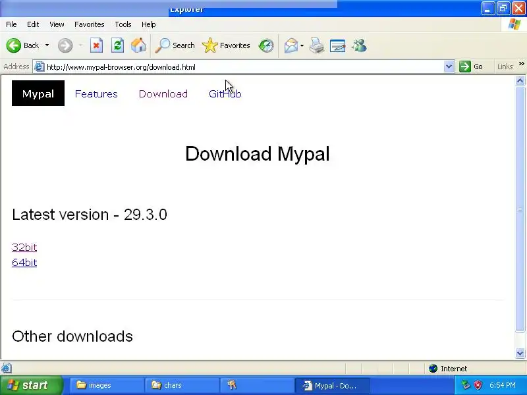Screen dimensions: 527x395
Task: Click the Other downloads heading
Action: 72,336
